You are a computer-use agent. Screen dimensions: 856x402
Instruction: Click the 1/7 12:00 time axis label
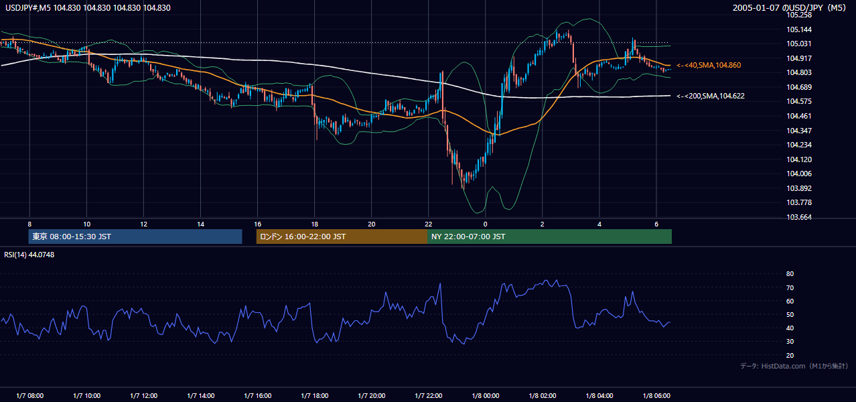click(143, 395)
